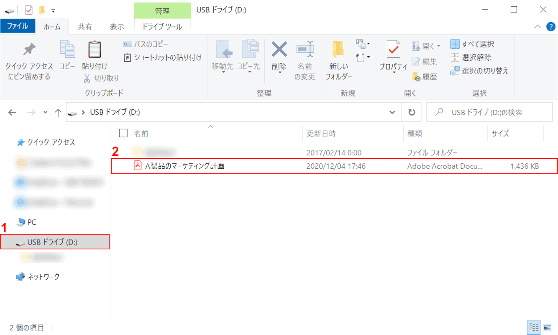Click the PDF icon of A製品のマーケティング計画
Image resolution: width=558 pixels, height=335 pixels.
(x=138, y=165)
